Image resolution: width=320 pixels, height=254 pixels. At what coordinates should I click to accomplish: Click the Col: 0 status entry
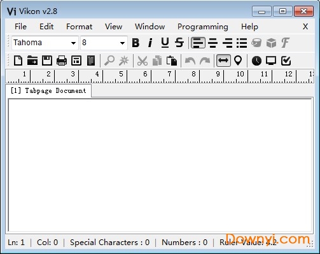(x=47, y=243)
